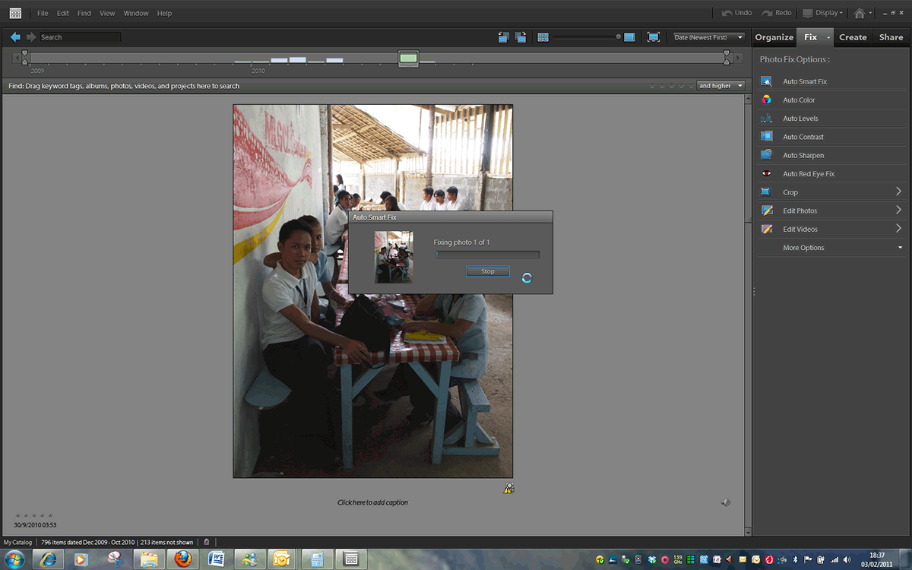Click the thumbnail size slider handle
The height and width of the screenshot is (570, 912).
(x=619, y=37)
